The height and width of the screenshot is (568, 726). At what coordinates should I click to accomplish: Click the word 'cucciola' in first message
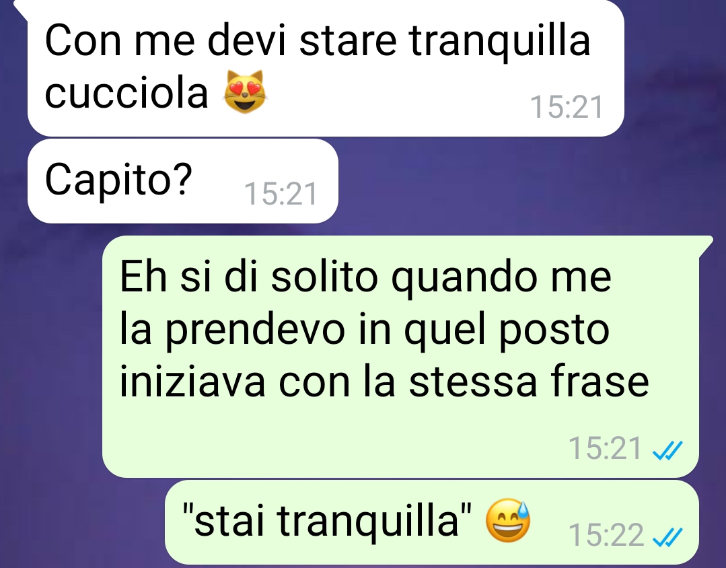[x=126, y=93]
